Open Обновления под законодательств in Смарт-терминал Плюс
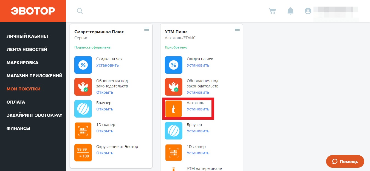 pyautogui.click(x=105, y=92)
